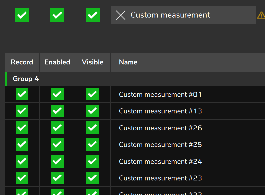Uncheck Record for Custom measurement #25
The height and width of the screenshot is (195, 265).
click(22, 144)
